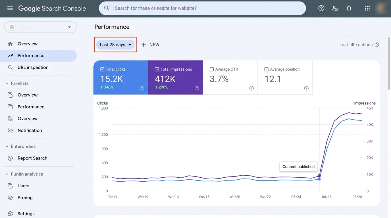Open the Last 28 days date dropdown
This screenshot has height=218, width=391.
click(115, 45)
